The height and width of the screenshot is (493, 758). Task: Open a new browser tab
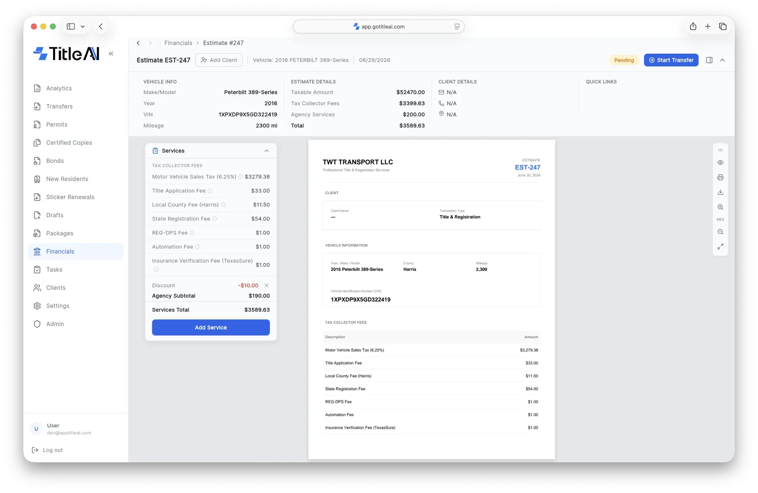tap(708, 26)
